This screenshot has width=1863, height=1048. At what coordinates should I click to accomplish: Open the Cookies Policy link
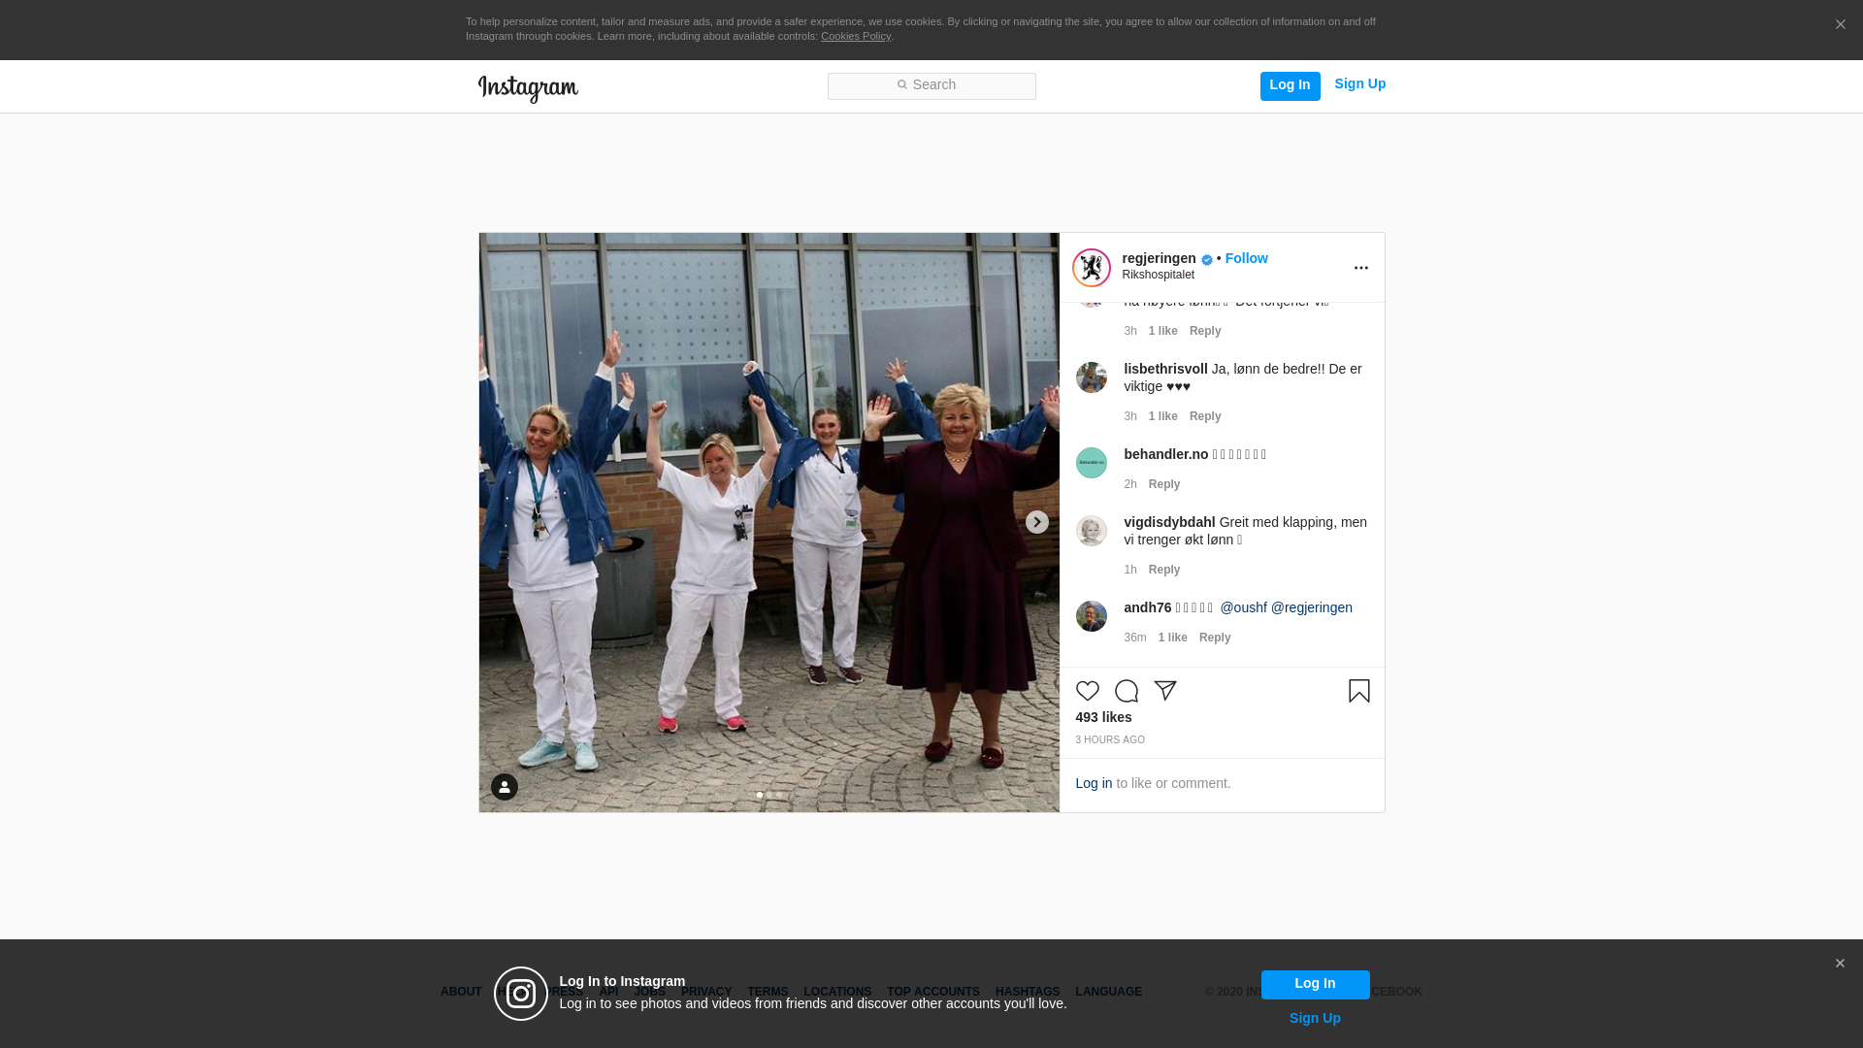(x=856, y=36)
